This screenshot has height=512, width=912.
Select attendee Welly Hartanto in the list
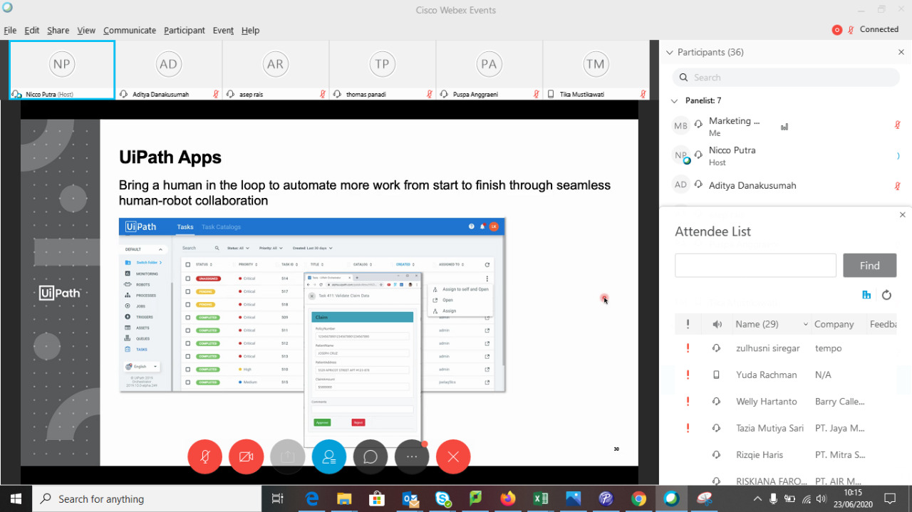tap(766, 402)
